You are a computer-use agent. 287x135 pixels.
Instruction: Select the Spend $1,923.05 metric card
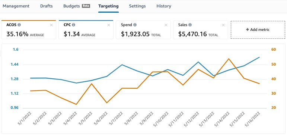tap(143, 30)
